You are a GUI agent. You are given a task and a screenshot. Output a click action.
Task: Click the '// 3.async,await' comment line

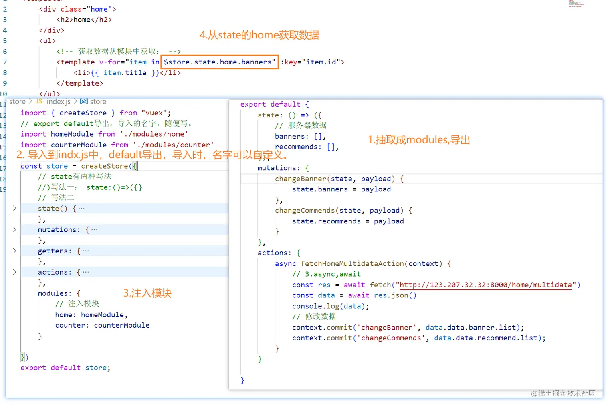click(x=326, y=274)
